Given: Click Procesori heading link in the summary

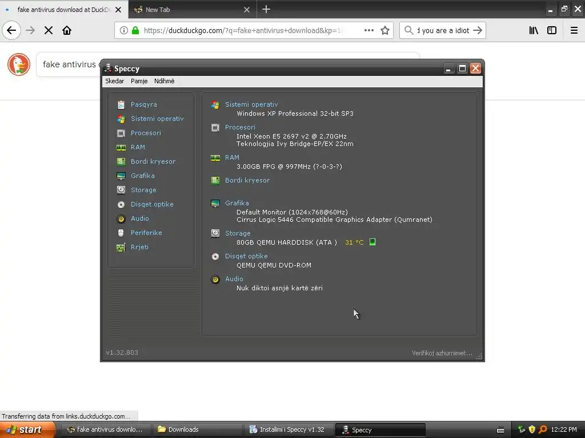Looking at the screenshot, I should coord(241,127).
